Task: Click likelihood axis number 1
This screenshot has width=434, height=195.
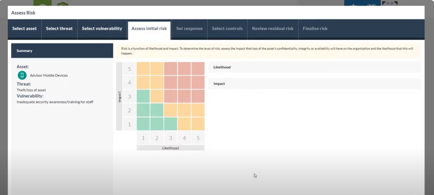Action: (143, 138)
